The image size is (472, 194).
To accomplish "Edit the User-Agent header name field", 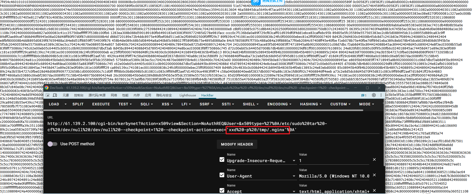I will click(259, 176).
